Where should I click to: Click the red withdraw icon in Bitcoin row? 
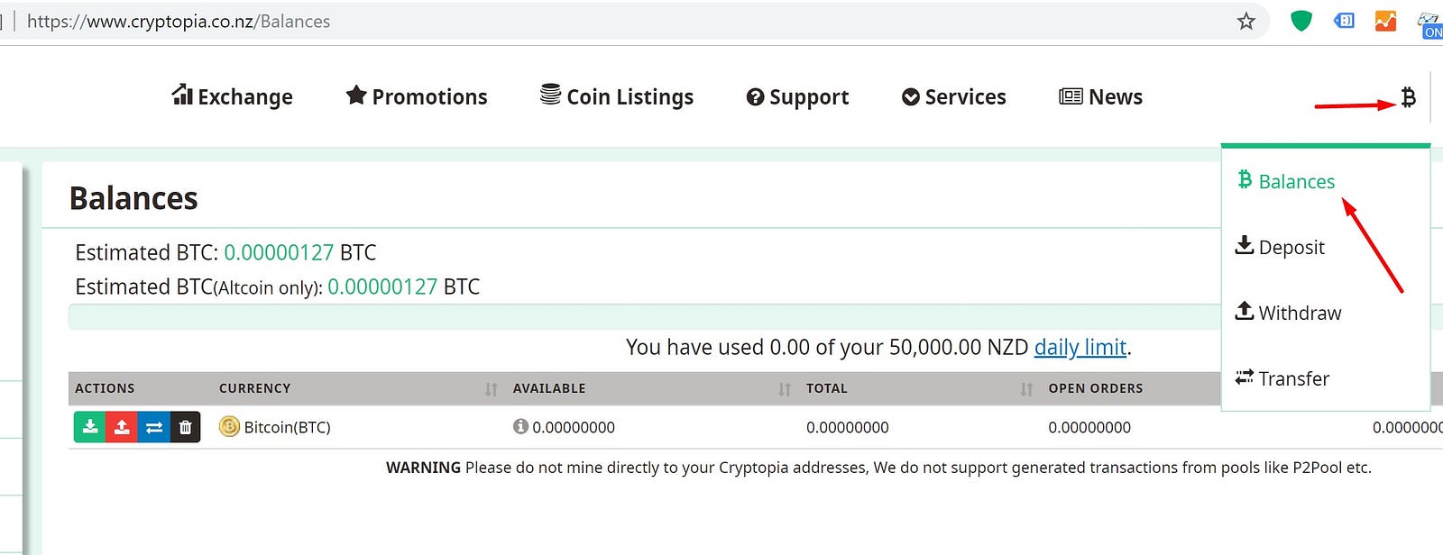pyautogui.click(x=122, y=427)
